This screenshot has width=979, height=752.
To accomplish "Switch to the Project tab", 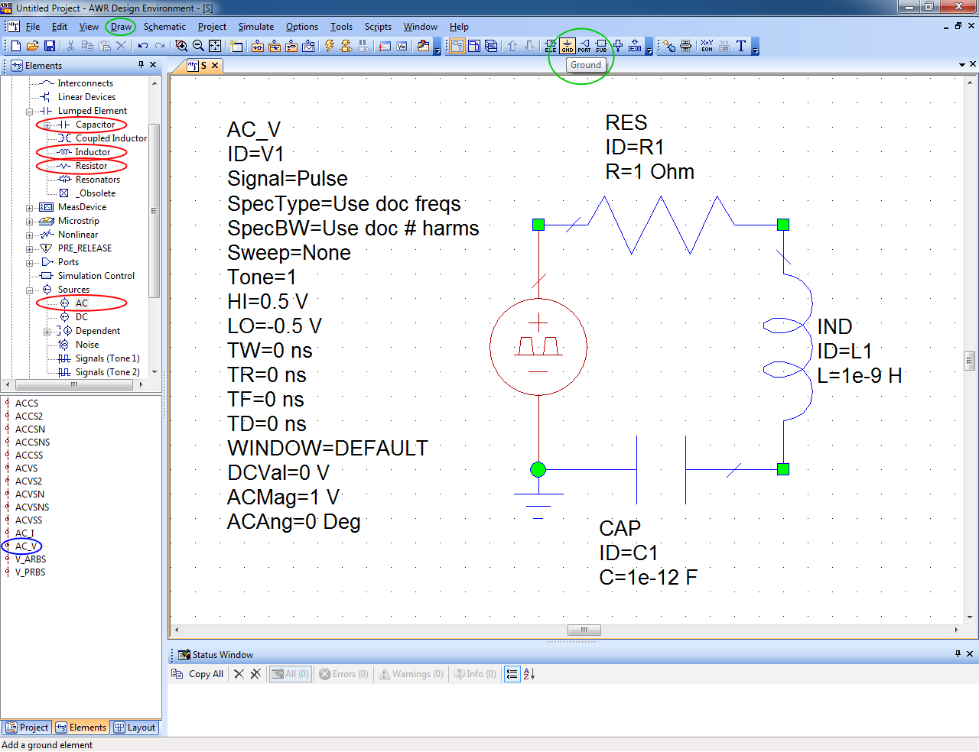I will [x=27, y=728].
